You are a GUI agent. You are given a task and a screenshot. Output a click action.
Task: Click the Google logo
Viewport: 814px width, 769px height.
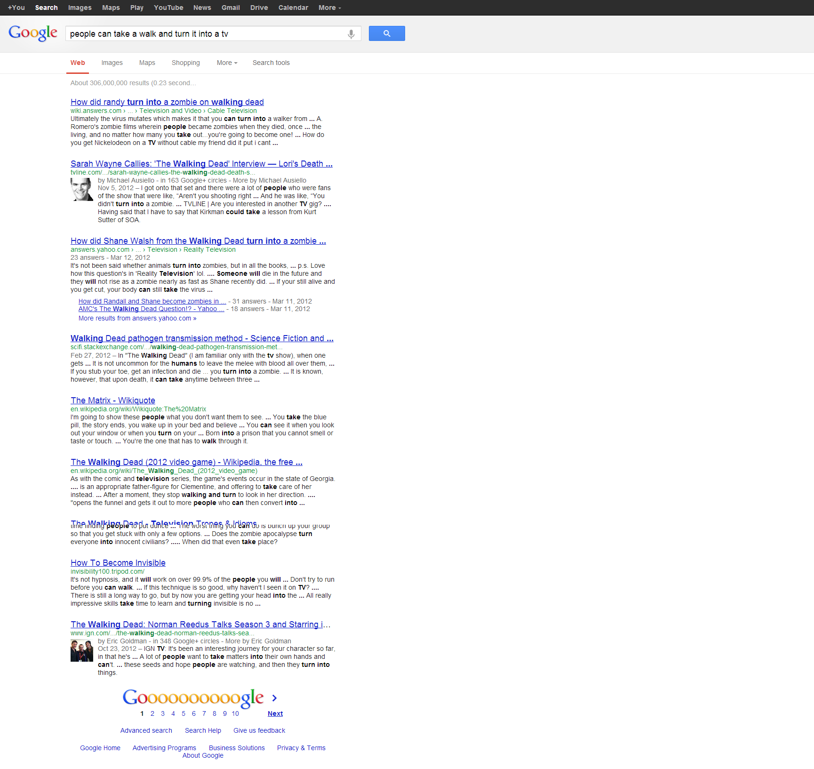tap(33, 33)
